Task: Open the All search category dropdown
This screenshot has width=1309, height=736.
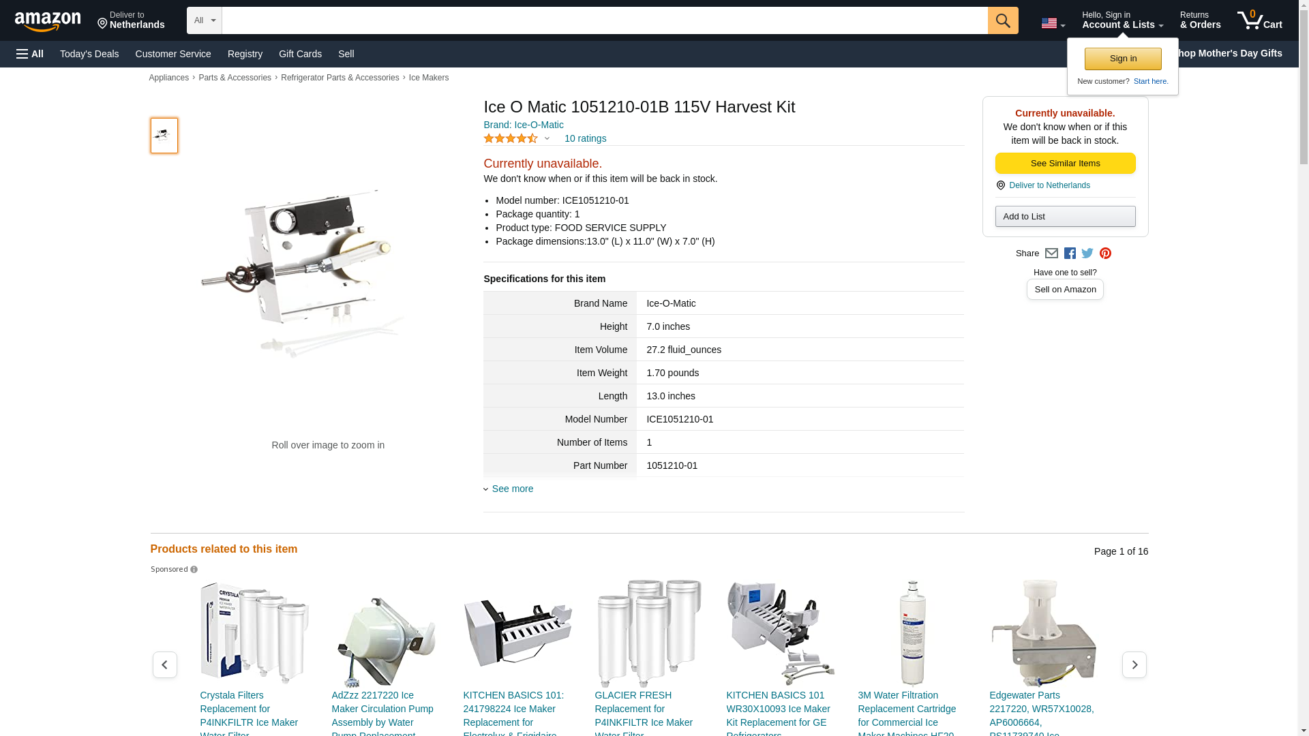Action: click(205, 20)
